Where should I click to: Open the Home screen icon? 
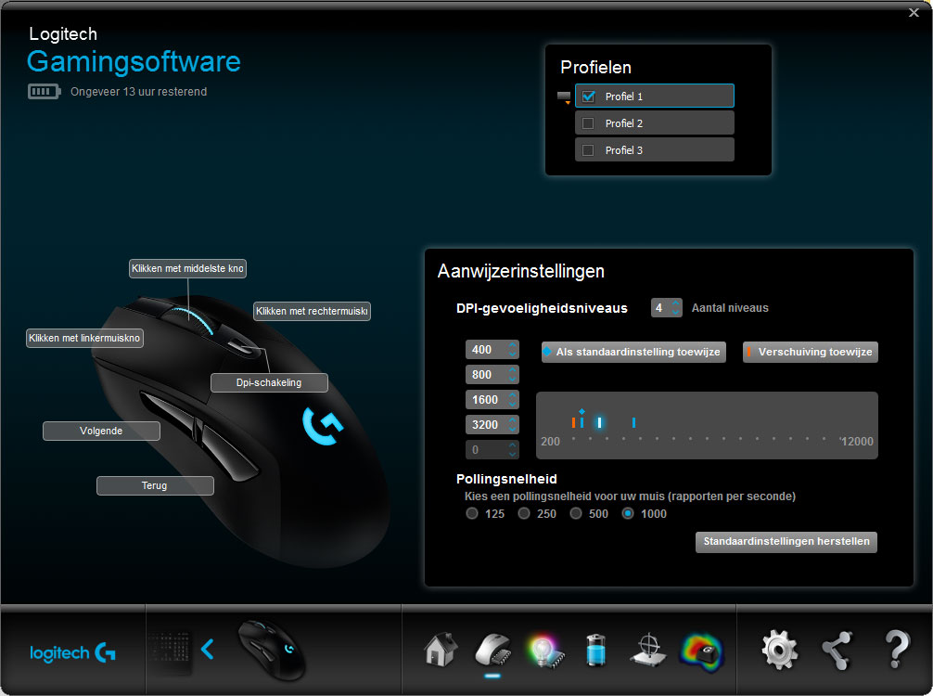pyautogui.click(x=441, y=649)
